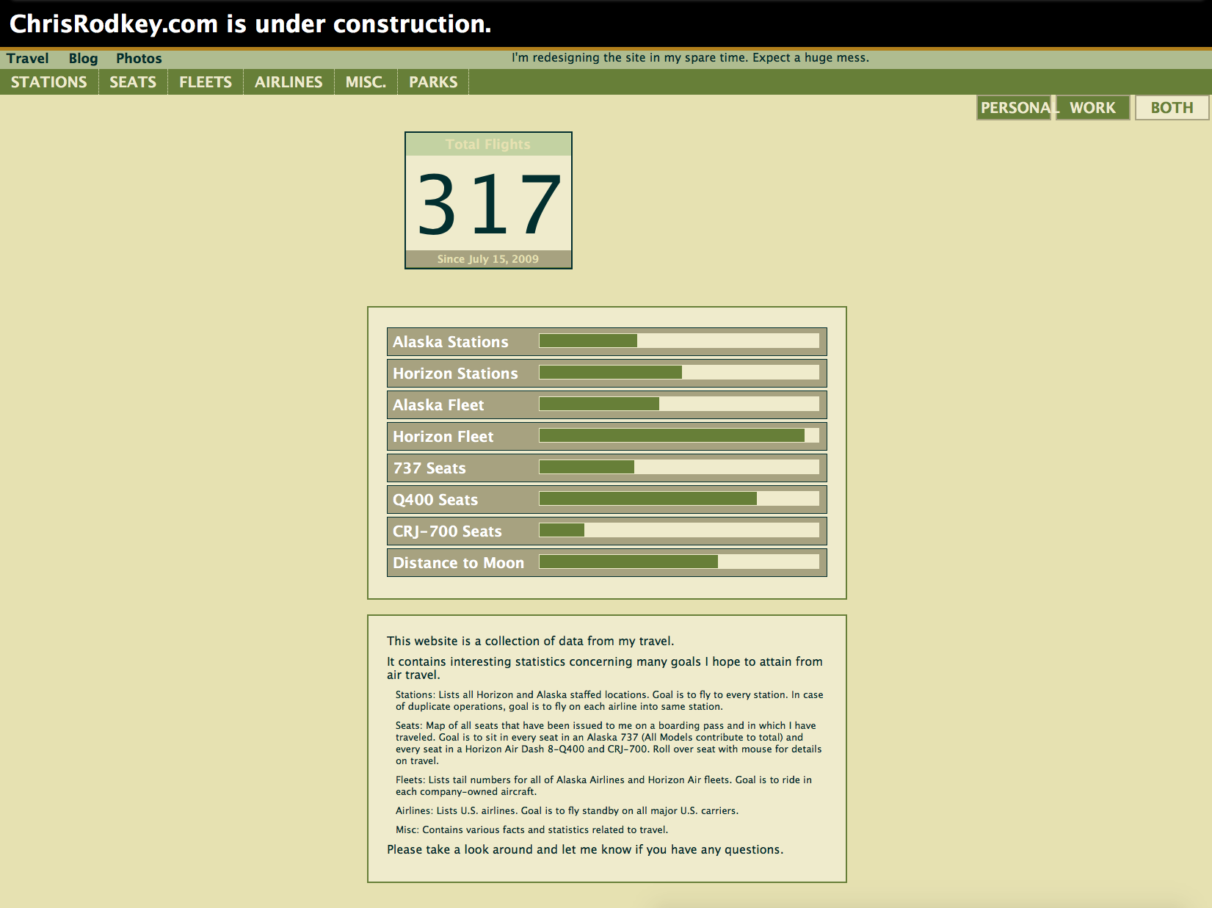Click the 'Airlines: Lists U.S. airlines' line
1212x908 pixels.
(567, 811)
